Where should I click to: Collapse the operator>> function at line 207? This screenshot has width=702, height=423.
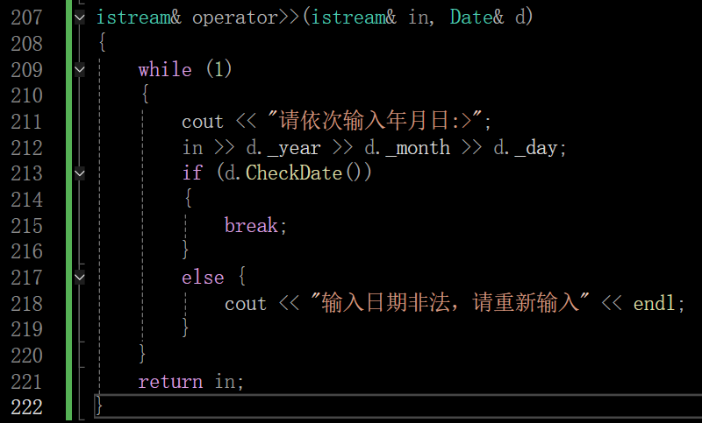pos(80,18)
